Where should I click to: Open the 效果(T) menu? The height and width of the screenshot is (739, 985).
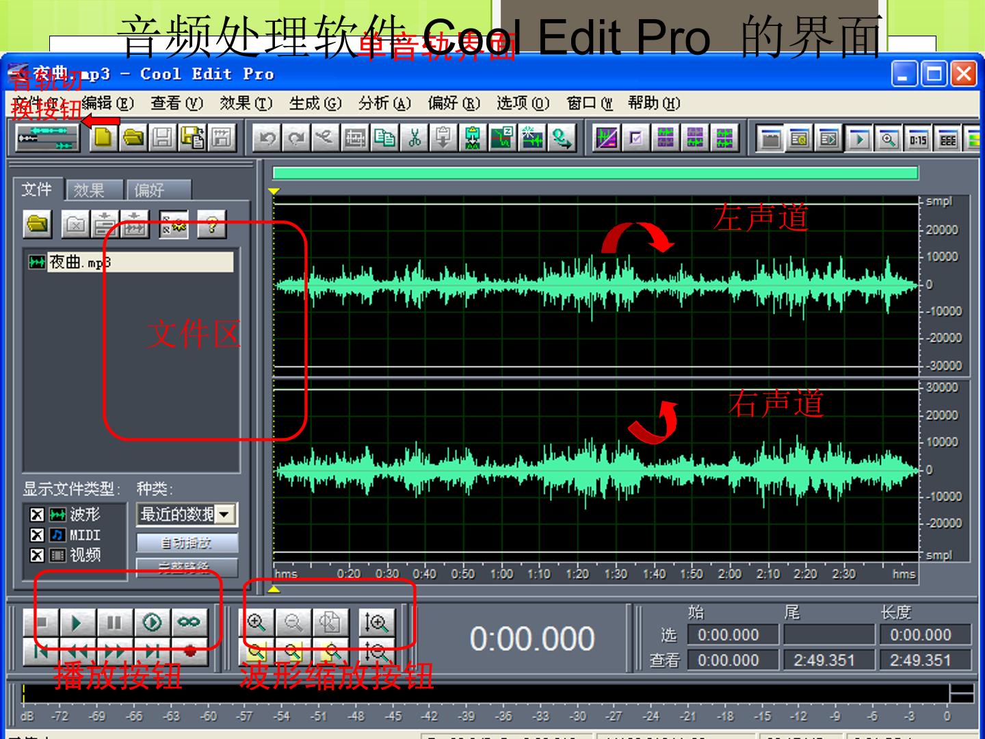click(246, 103)
